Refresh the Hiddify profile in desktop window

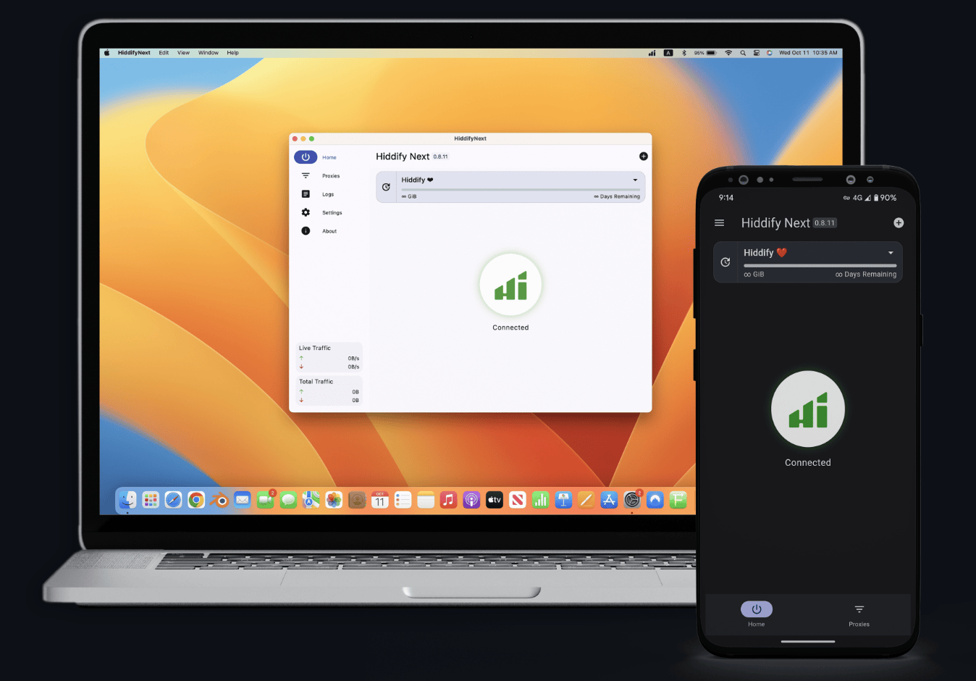pos(386,187)
